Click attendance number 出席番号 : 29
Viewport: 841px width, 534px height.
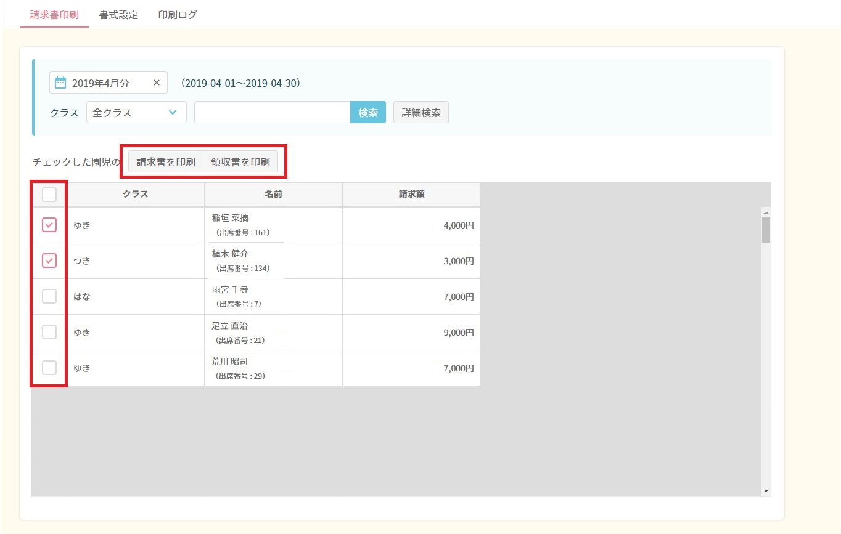(241, 376)
